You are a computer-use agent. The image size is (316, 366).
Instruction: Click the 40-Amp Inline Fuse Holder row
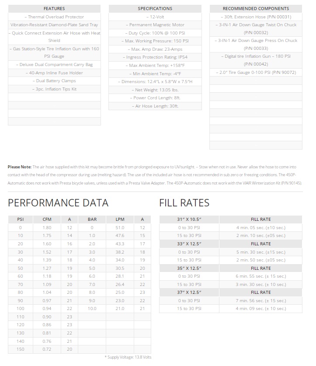coord(54,73)
